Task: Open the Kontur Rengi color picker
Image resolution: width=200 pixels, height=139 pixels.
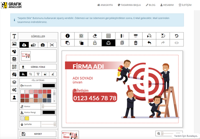Action: [49, 112]
